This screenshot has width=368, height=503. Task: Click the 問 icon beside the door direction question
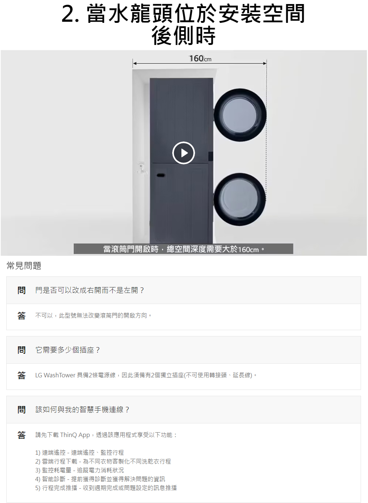(x=21, y=290)
